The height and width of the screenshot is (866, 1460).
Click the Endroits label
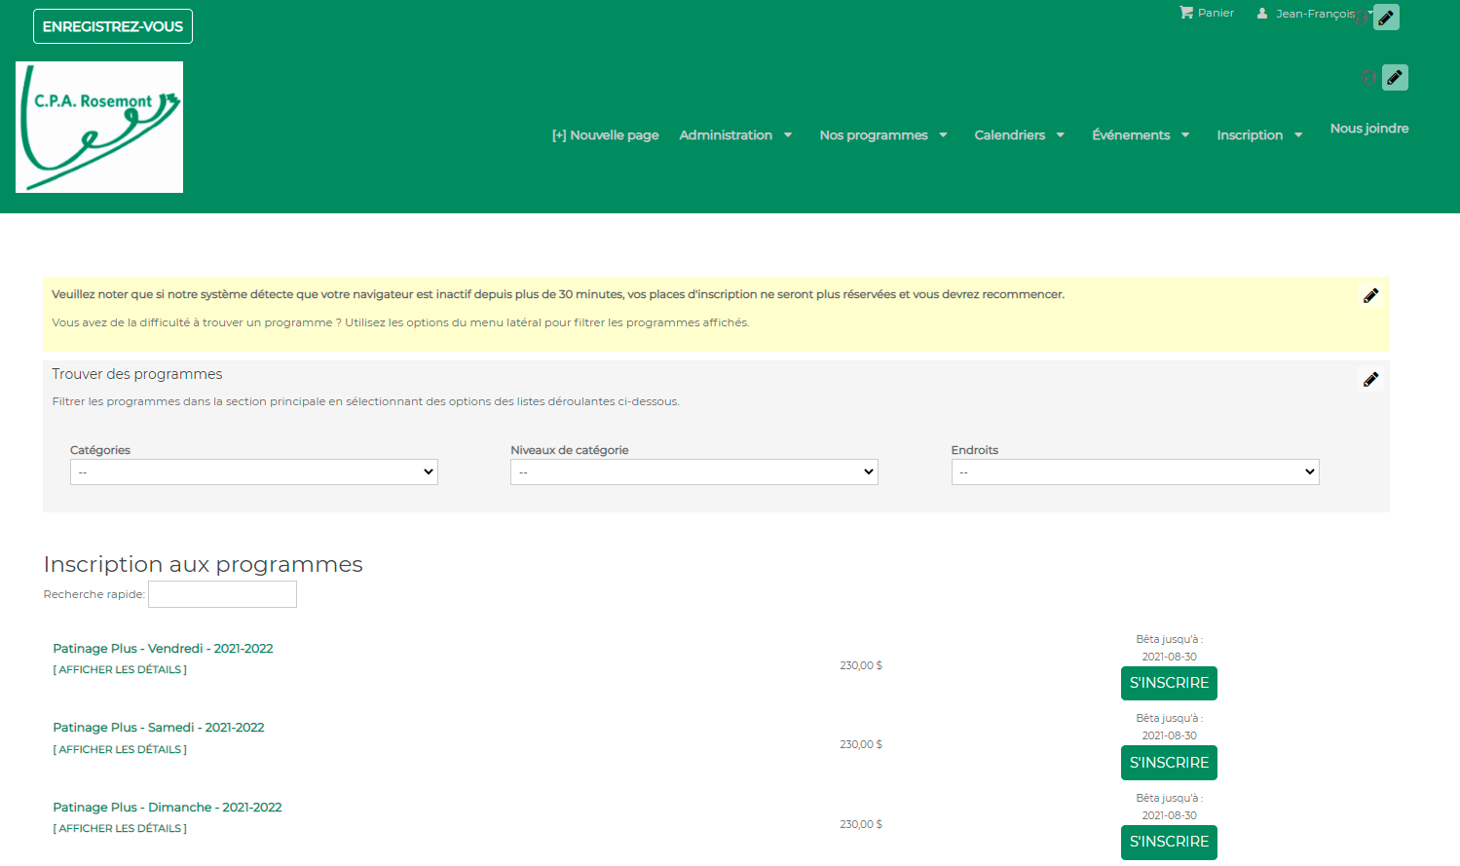click(x=975, y=450)
